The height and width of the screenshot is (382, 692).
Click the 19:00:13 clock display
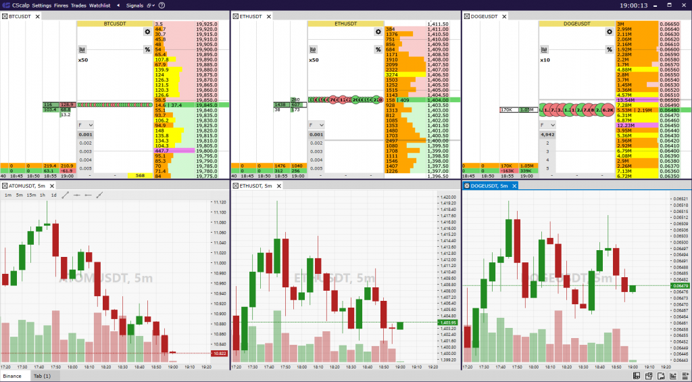(x=634, y=5)
